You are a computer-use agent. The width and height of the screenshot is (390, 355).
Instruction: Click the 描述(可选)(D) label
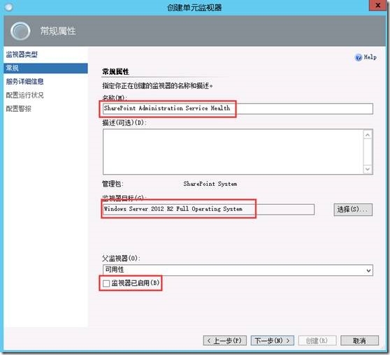click(124, 123)
